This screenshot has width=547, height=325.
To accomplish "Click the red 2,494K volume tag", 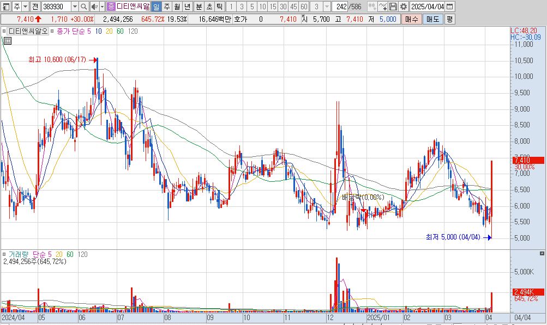I will [x=528, y=292].
